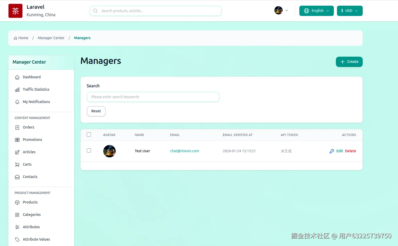Tick the checkbox for Test User row
Image resolution: width=398 pixels, height=246 pixels.
[89, 150]
